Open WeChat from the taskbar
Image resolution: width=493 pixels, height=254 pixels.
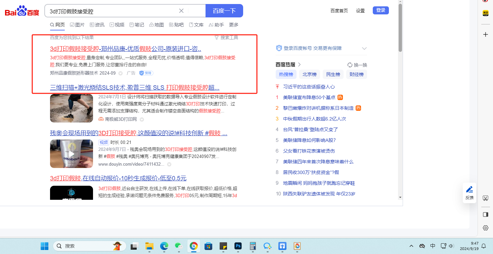(x=178, y=246)
